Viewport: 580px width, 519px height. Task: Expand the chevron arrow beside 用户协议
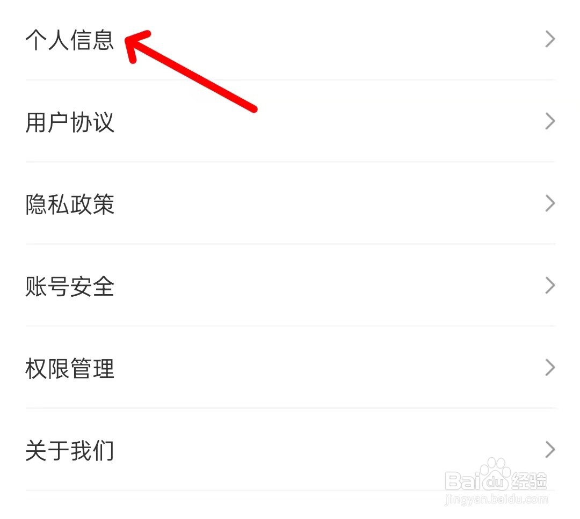point(550,121)
